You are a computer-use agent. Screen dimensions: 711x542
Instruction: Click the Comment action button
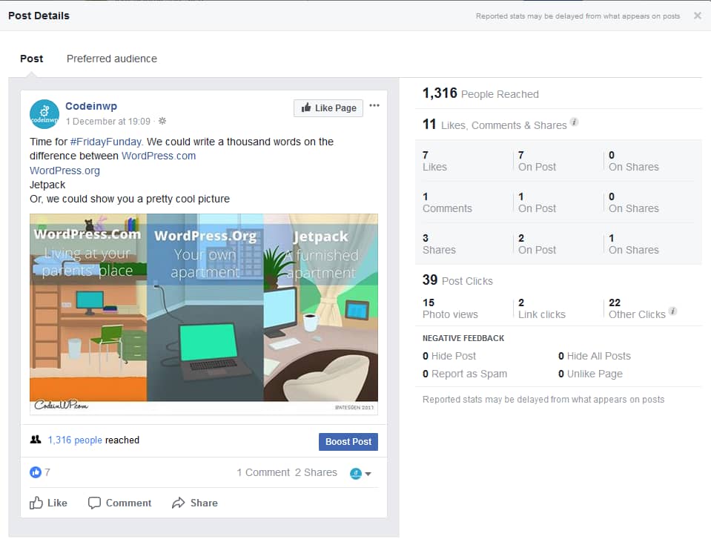(119, 503)
